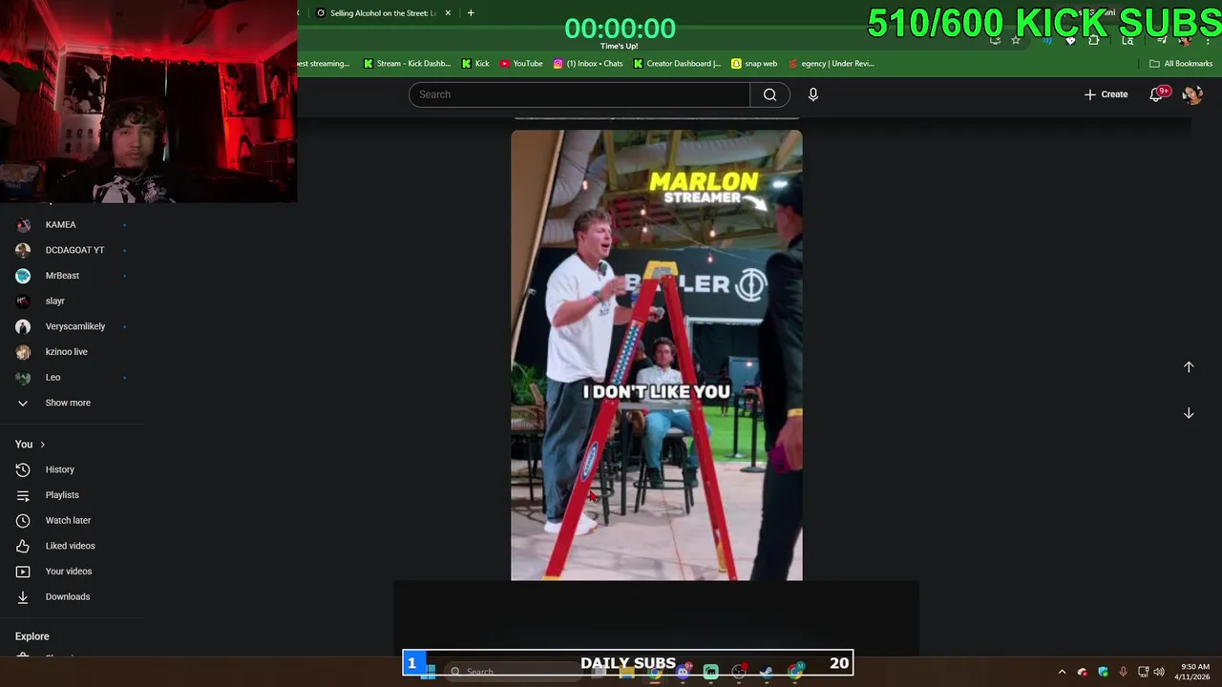The height and width of the screenshot is (687, 1222).
Task: Open the snap web bookmark
Action: pos(754,64)
